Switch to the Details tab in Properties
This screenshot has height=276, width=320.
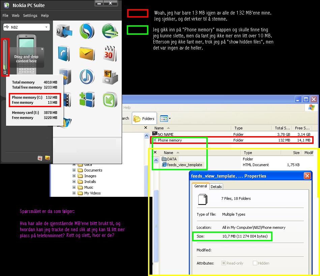(216, 187)
